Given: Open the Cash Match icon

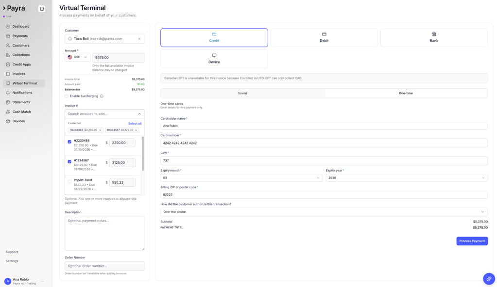Looking at the screenshot, I should [8, 112].
